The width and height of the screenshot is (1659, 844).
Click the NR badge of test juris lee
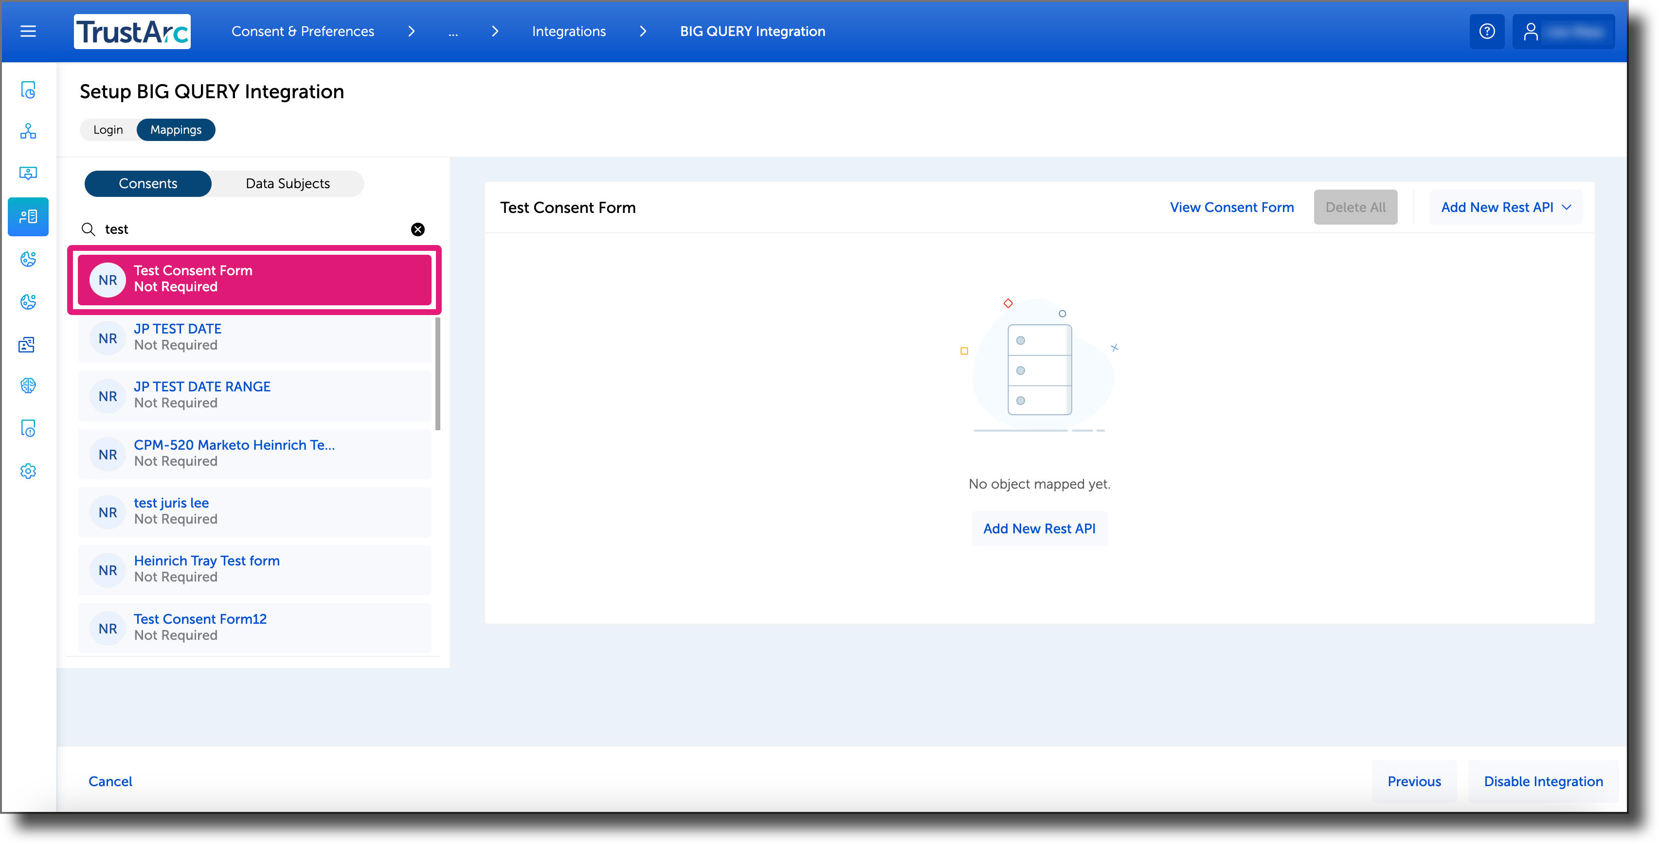click(108, 512)
